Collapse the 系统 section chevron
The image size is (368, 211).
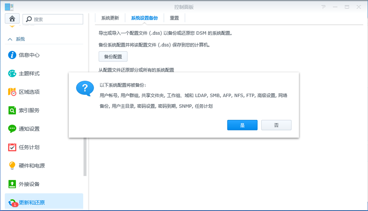(x=10, y=39)
